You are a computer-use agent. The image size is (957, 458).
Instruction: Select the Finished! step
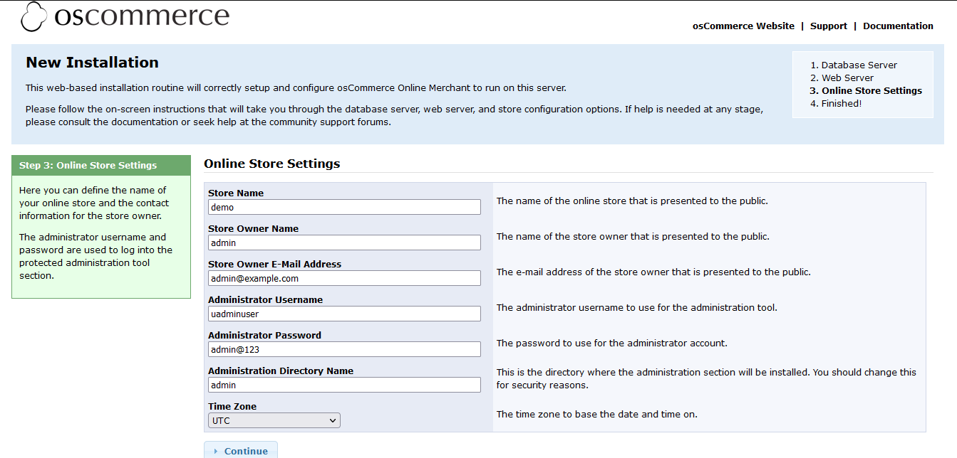pyautogui.click(x=842, y=103)
